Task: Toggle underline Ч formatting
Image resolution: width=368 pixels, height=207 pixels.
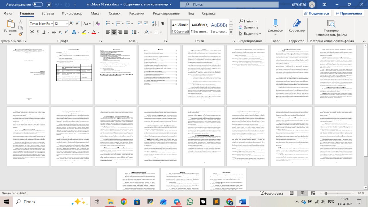Action: (x=43, y=32)
